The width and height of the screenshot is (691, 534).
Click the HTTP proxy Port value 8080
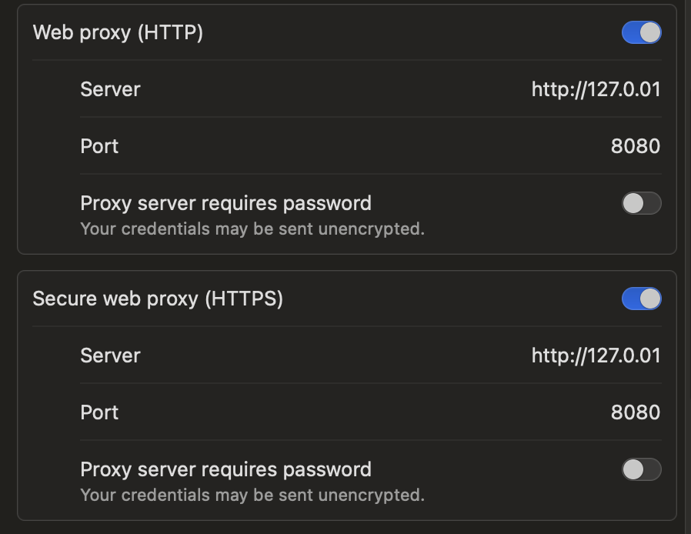click(635, 146)
